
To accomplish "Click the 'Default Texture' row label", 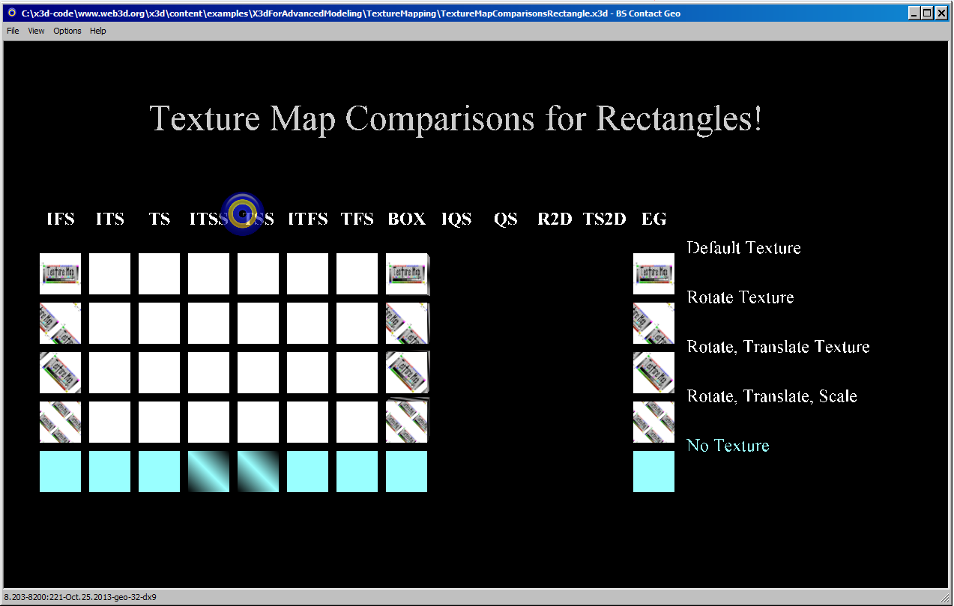I will coord(743,248).
